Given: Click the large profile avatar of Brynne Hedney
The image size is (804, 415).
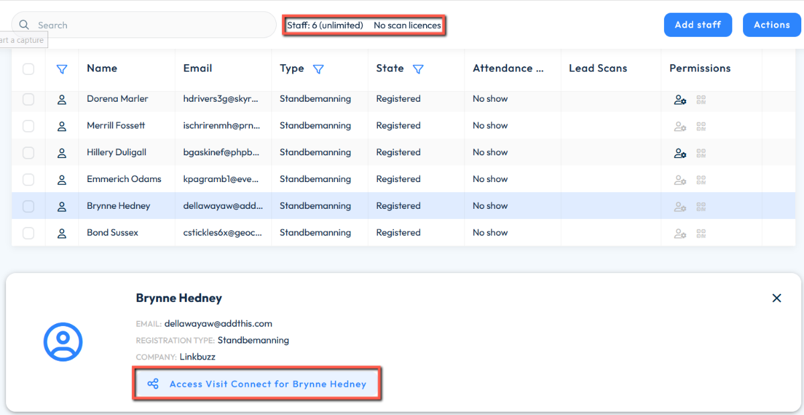Looking at the screenshot, I should [x=63, y=342].
